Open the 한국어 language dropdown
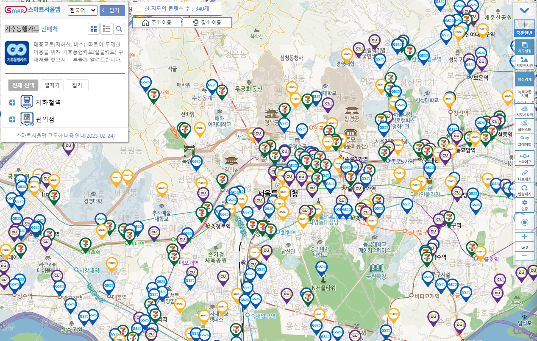This screenshot has width=537, height=341. point(83,10)
